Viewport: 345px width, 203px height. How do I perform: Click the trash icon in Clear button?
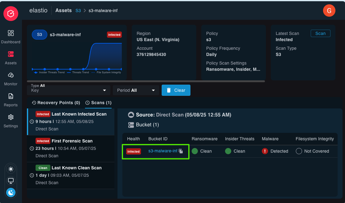(169, 90)
